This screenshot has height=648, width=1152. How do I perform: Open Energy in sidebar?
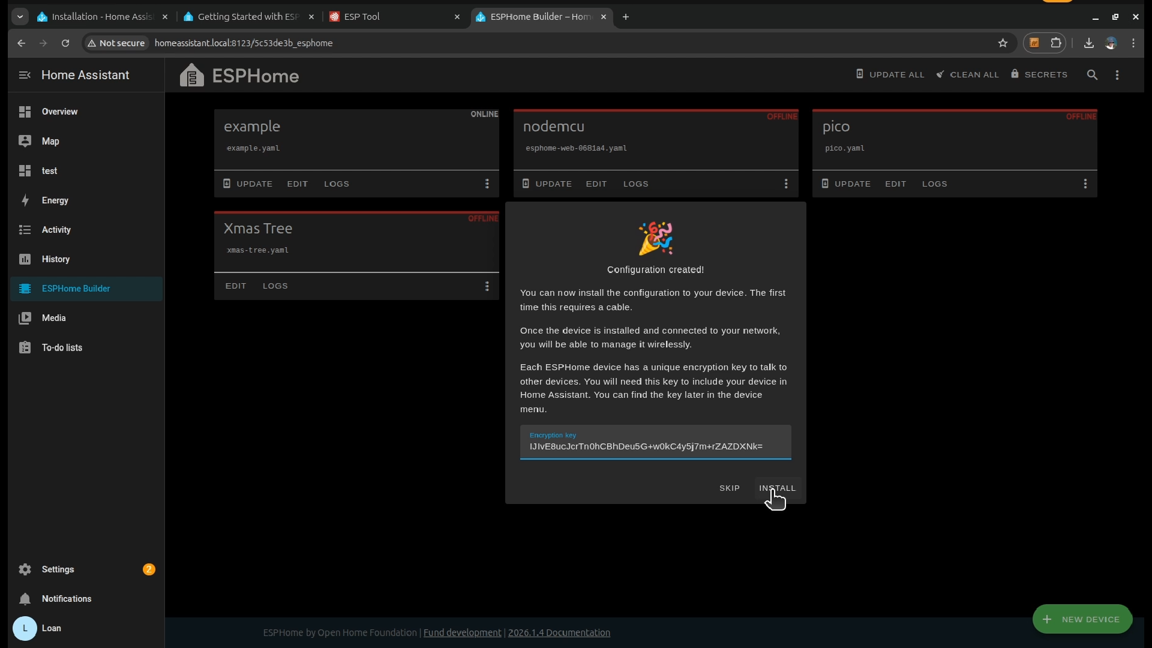point(86,200)
